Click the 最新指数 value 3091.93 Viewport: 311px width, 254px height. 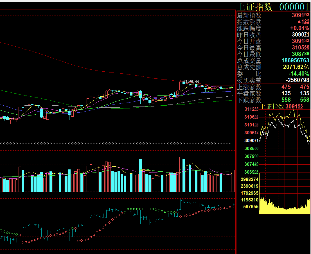(301, 15)
